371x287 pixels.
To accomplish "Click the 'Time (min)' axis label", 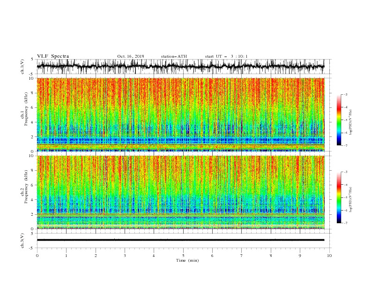I will [187, 260].
